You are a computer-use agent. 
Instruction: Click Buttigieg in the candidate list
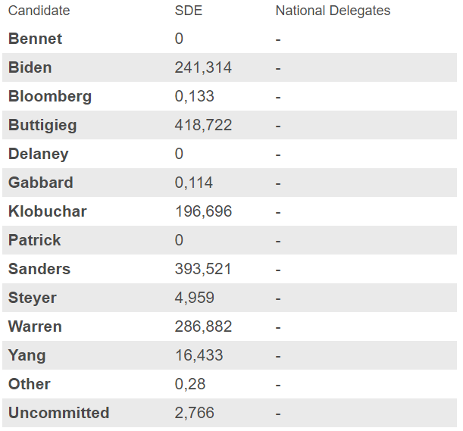42,125
